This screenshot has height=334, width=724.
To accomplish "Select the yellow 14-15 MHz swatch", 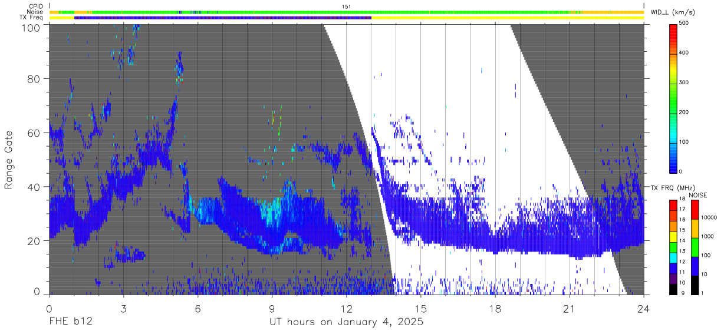I will pos(673,237).
